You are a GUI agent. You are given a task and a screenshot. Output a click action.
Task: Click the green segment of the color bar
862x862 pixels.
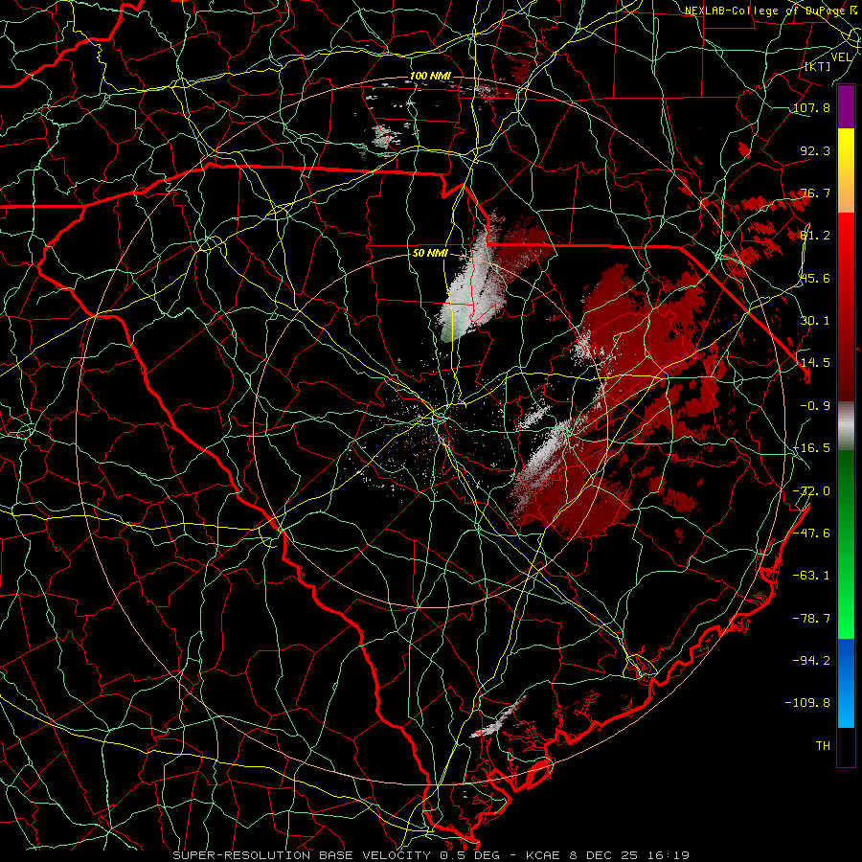click(846, 544)
